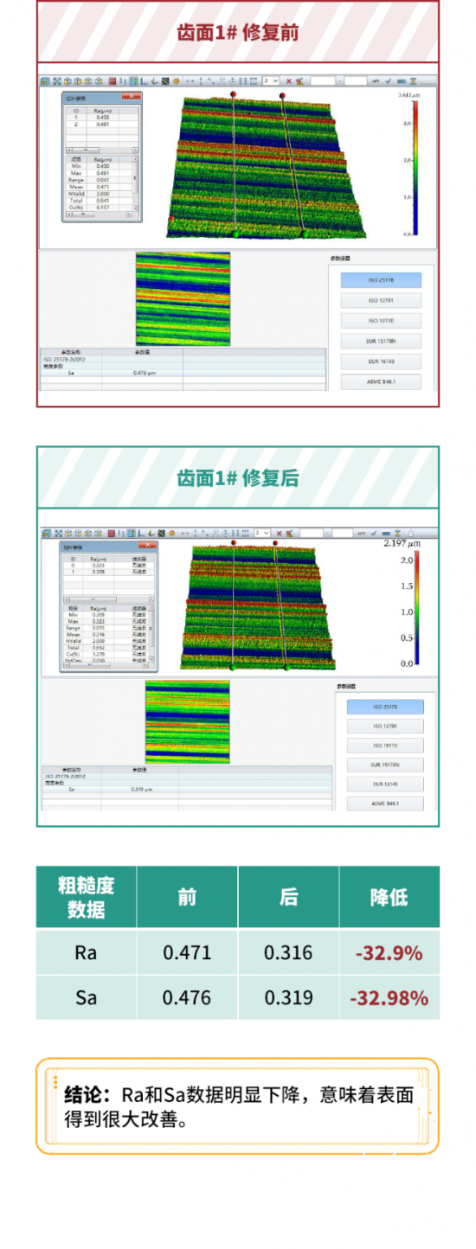Click red square icon in 修复前 toolbar
Screen dimensions: 476x1249
[113, 81]
